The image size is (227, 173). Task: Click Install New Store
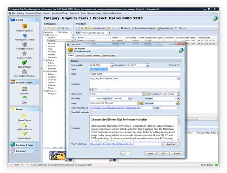(112, 13)
